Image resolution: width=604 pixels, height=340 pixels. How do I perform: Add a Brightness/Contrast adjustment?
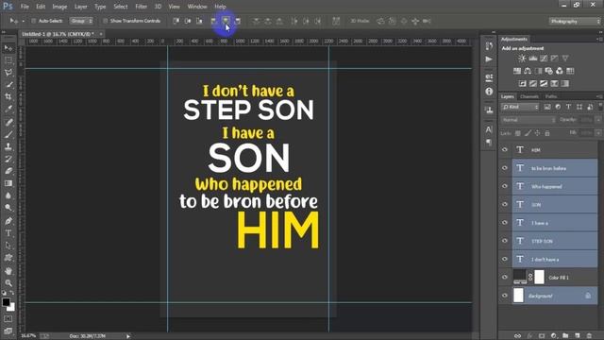pos(522,59)
